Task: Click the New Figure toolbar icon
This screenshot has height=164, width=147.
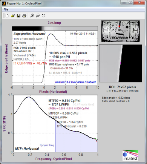Action: tap(7, 16)
